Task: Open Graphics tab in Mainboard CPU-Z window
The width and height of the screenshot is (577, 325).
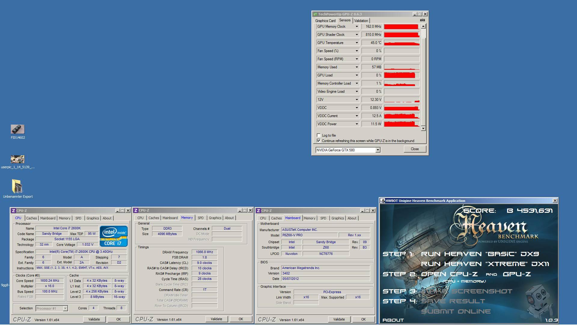Action: pos(337,218)
